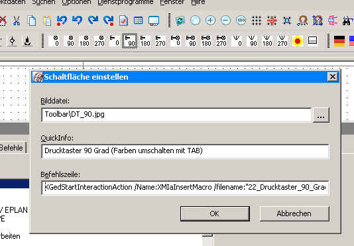The image size is (354, 246).
Task: Open the Optionen menu
Action: click(x=76, y=2)
